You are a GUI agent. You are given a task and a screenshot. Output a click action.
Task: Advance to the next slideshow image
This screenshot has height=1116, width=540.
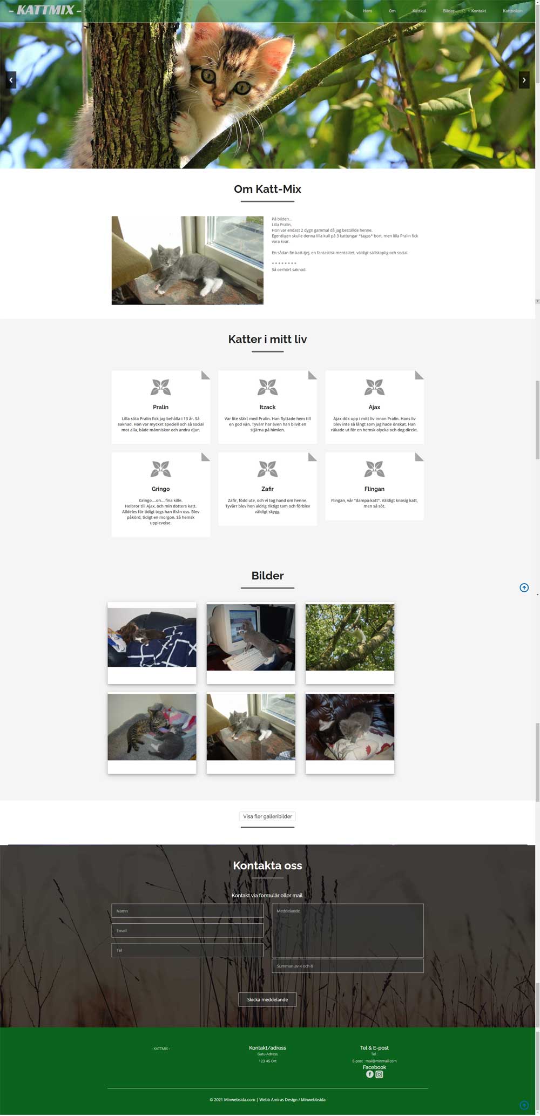524,80
